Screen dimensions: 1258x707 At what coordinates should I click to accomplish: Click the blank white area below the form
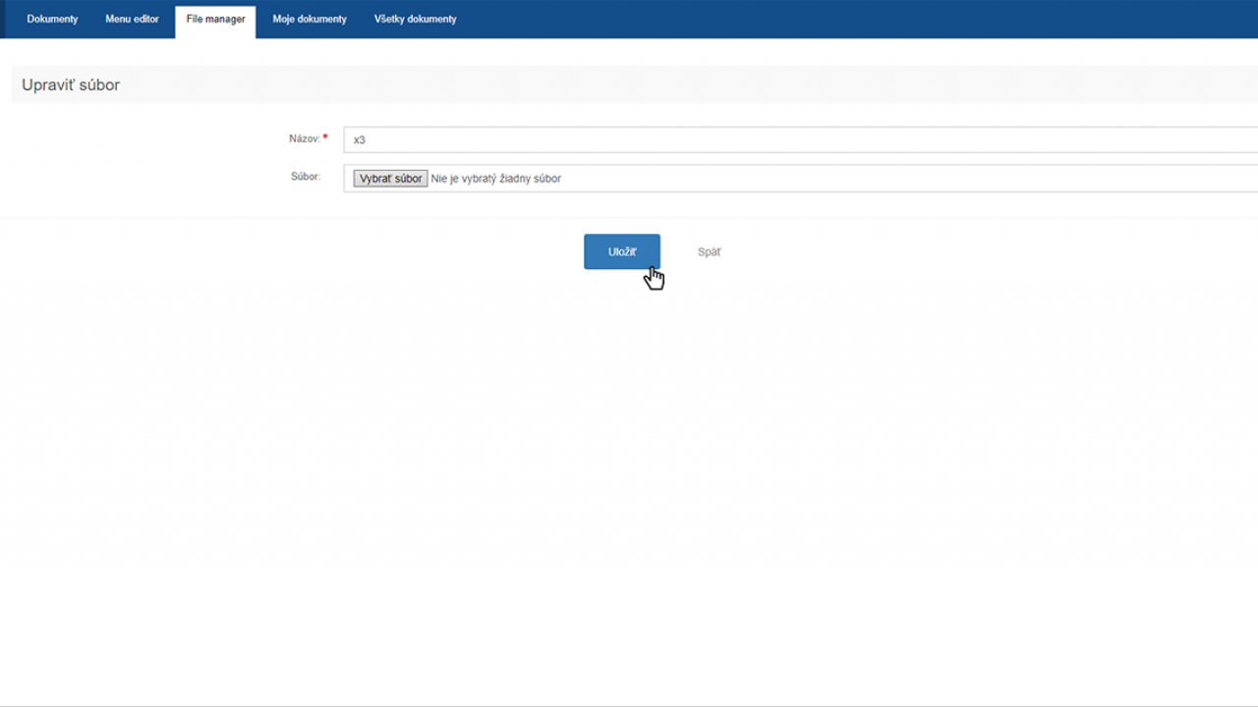(x=629, y=471)
